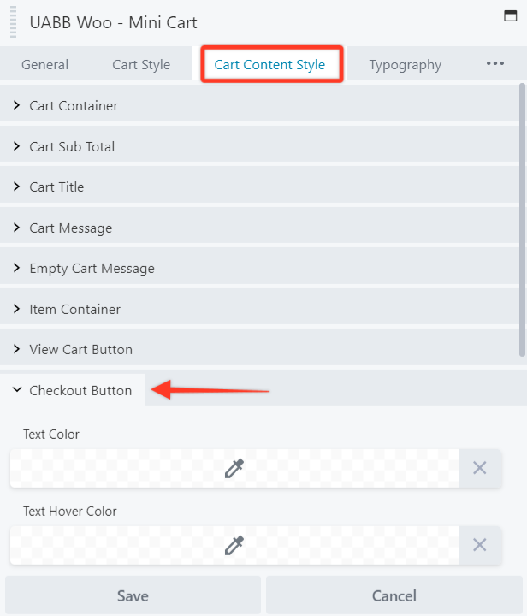Expand the Item Container section
The width and height of the screenshot is (527, 616).
tap(74, 309)
